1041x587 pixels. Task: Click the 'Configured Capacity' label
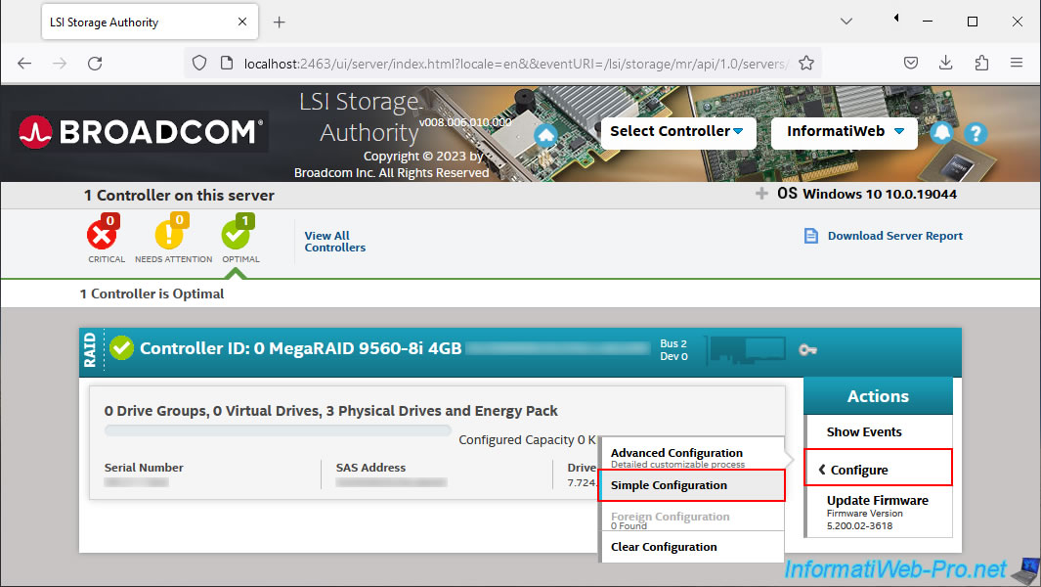(516, 440)
